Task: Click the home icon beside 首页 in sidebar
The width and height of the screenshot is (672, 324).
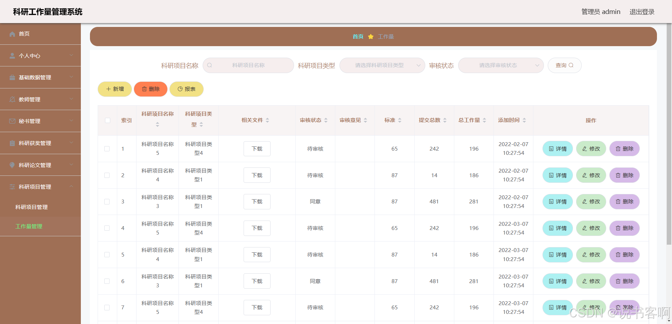Action: (13, 34)
